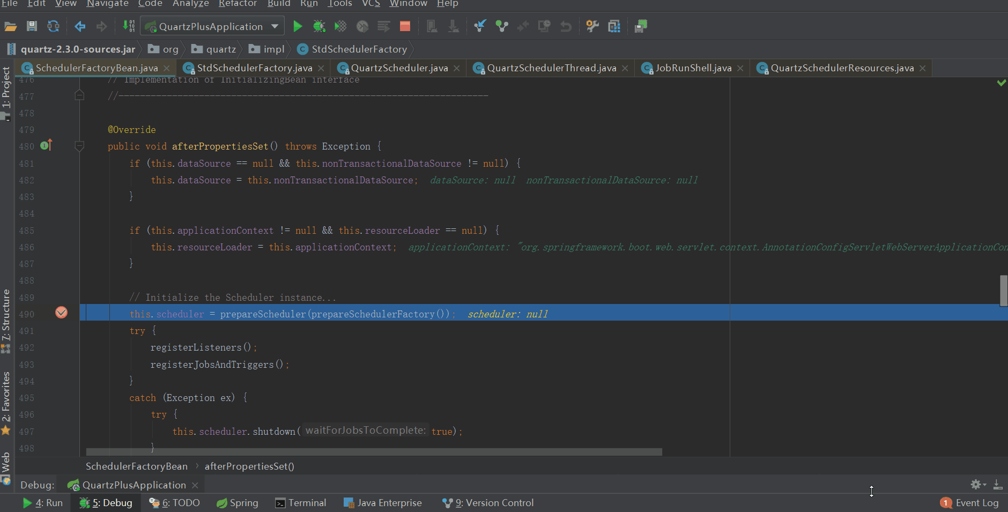Viewport: 1008px width, 512px height.
Task: Click the hide debug panel icon
Action: pos(998,485)
